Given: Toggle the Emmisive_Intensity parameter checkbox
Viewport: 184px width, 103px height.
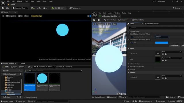Looking at the screenshot, I should pyautogui.click(x=132, y=37).
